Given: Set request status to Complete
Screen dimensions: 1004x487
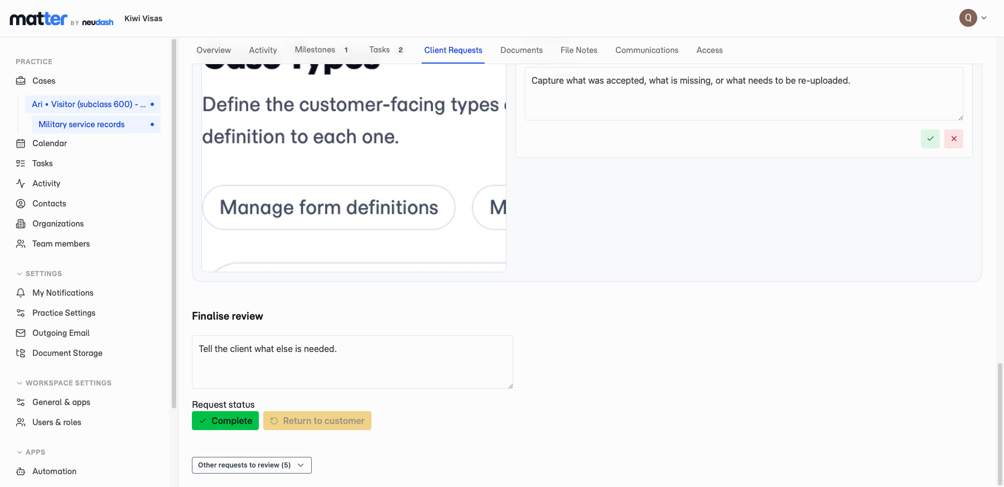Looking at the screenshot, I should tap(225, 421).
